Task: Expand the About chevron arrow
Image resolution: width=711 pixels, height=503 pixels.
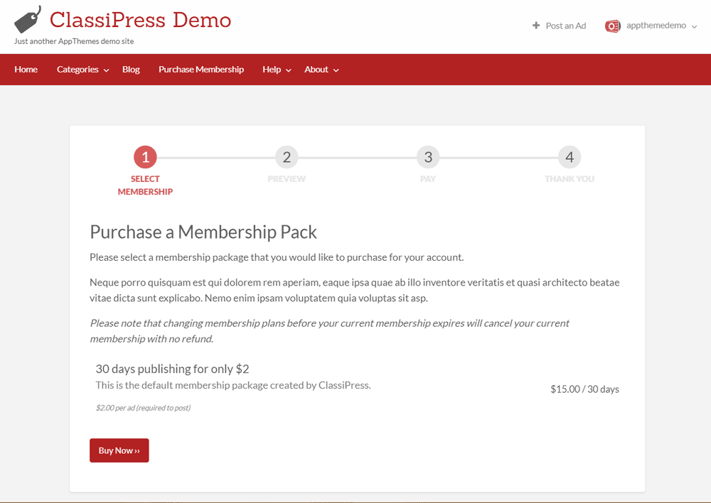Action: [x=336, y=70]
